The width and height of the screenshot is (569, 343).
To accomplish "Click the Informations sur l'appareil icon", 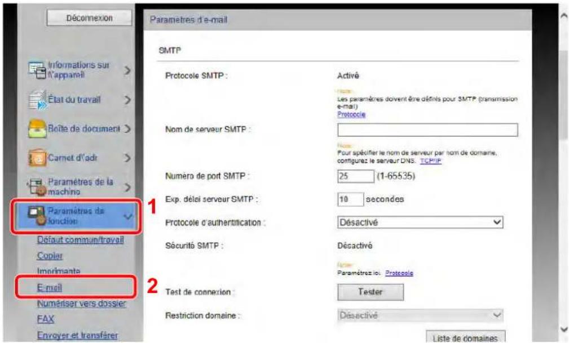I will click(x=37, y=70).
